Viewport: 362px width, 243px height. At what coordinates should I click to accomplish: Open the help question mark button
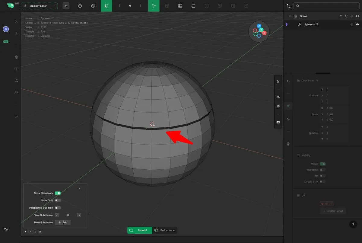click(353, 224)
